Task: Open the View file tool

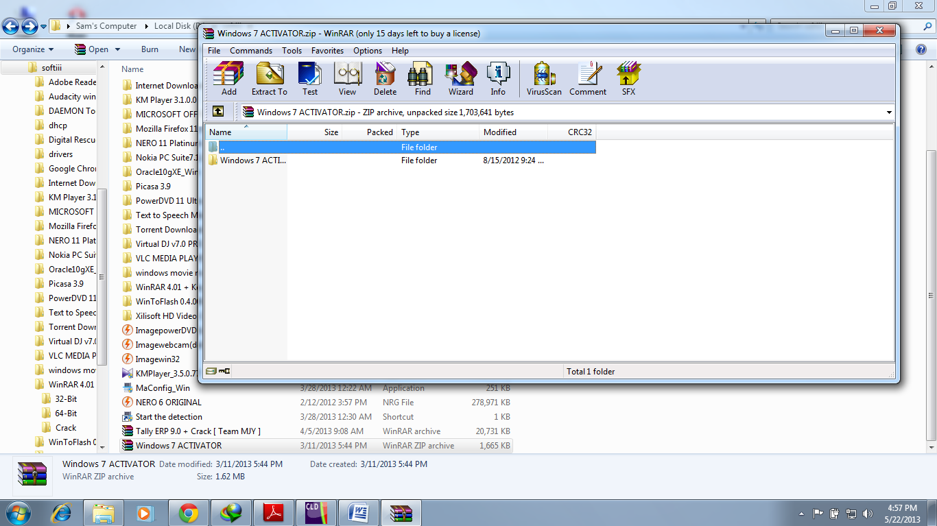Action: [x=347, y=79]
